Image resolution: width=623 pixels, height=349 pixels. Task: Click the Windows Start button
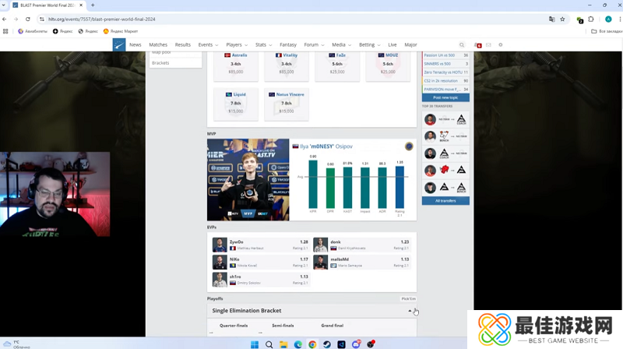click(x=254, y=344)
